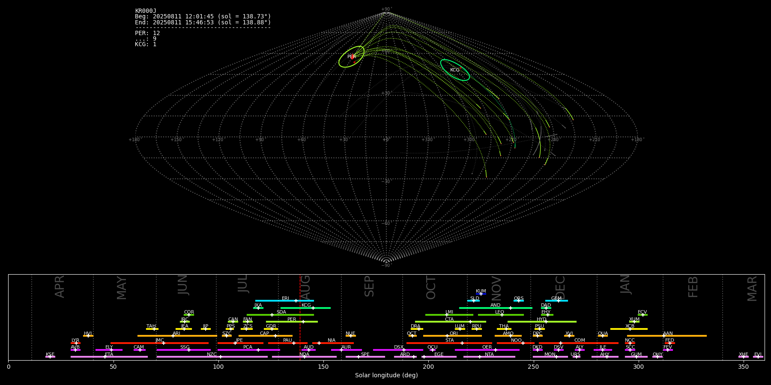Click the DEC month label in timeline
The image size is (771, 385).
click(560, 287)
